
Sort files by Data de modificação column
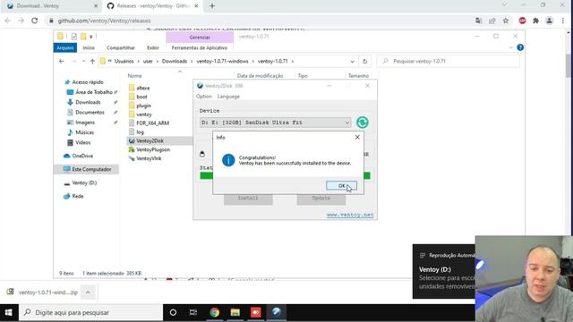(x=261, y=76)
